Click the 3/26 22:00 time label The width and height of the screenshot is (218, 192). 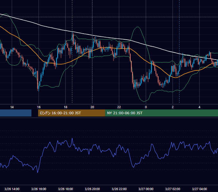(x=119, y=189)
